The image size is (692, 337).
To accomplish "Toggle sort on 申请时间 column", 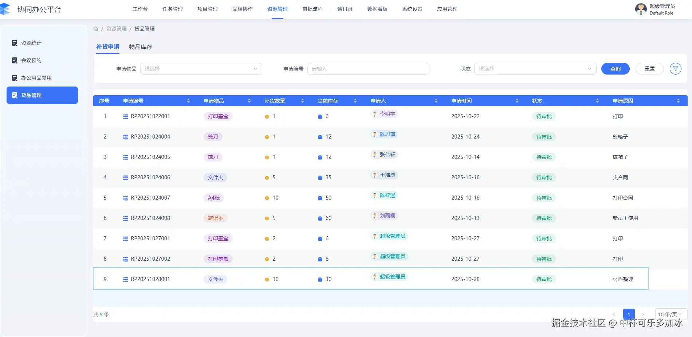I will [x=517, y=101].
